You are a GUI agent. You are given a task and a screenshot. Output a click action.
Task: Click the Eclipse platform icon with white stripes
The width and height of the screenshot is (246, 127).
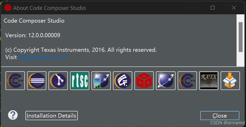point(37,81)
